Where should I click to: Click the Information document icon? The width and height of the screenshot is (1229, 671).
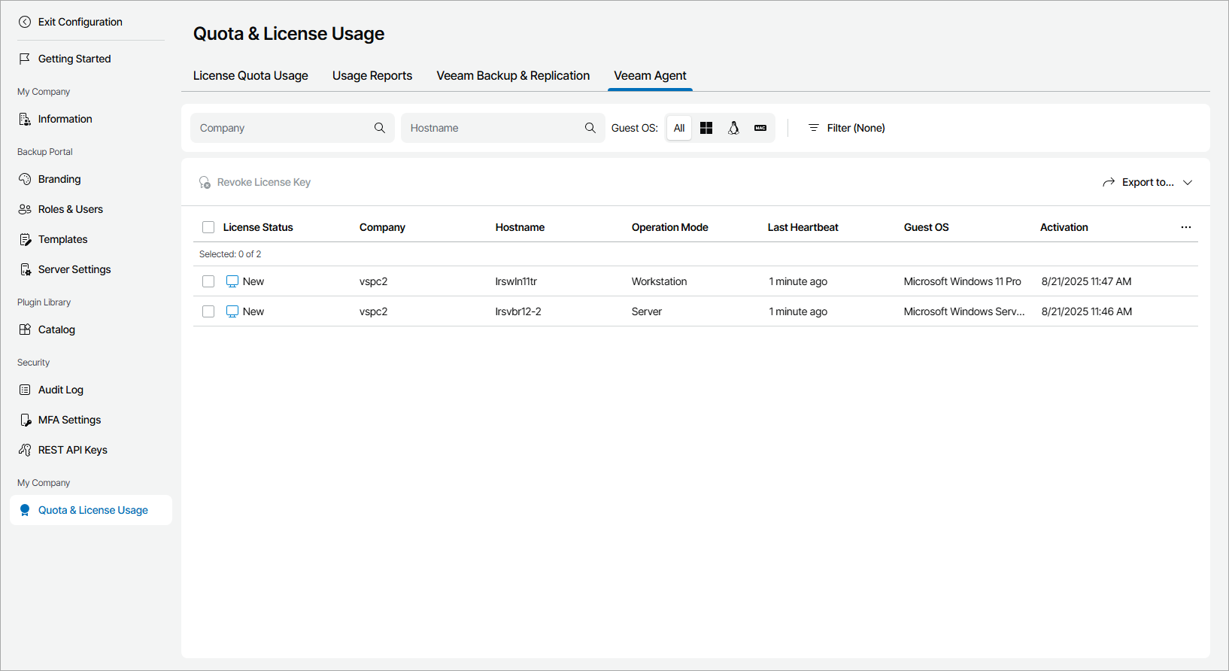point(25,119)
